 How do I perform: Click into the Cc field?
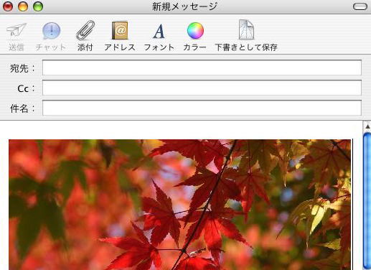tap(202, 88)
